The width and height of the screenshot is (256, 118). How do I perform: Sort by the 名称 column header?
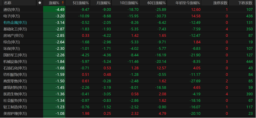pos(8,3)
